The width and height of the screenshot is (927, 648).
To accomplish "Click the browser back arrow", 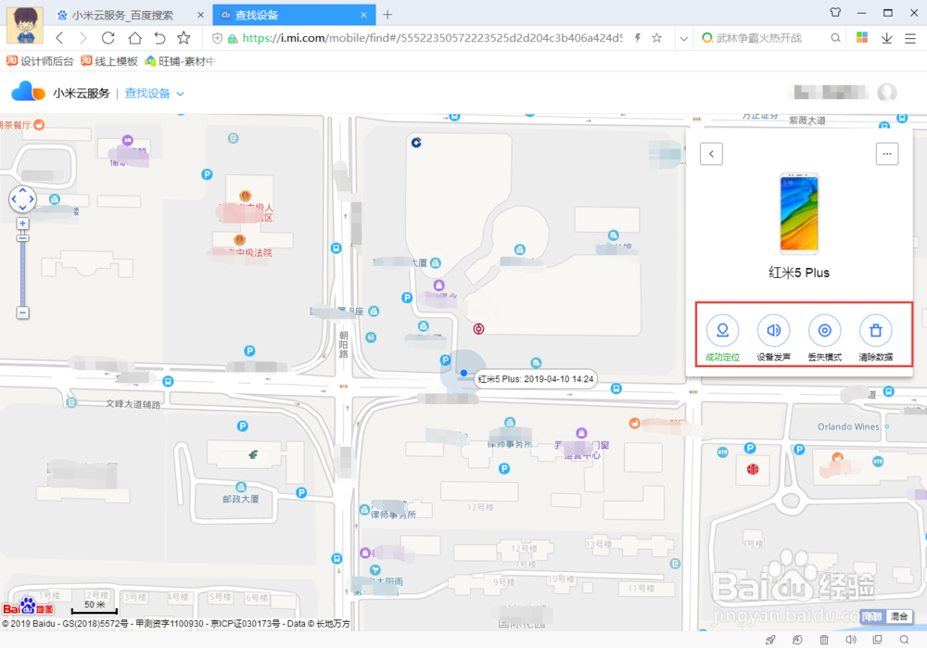I will (59, 38).
